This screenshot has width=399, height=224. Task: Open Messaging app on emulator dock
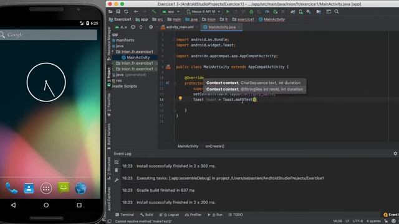(64, 188)
